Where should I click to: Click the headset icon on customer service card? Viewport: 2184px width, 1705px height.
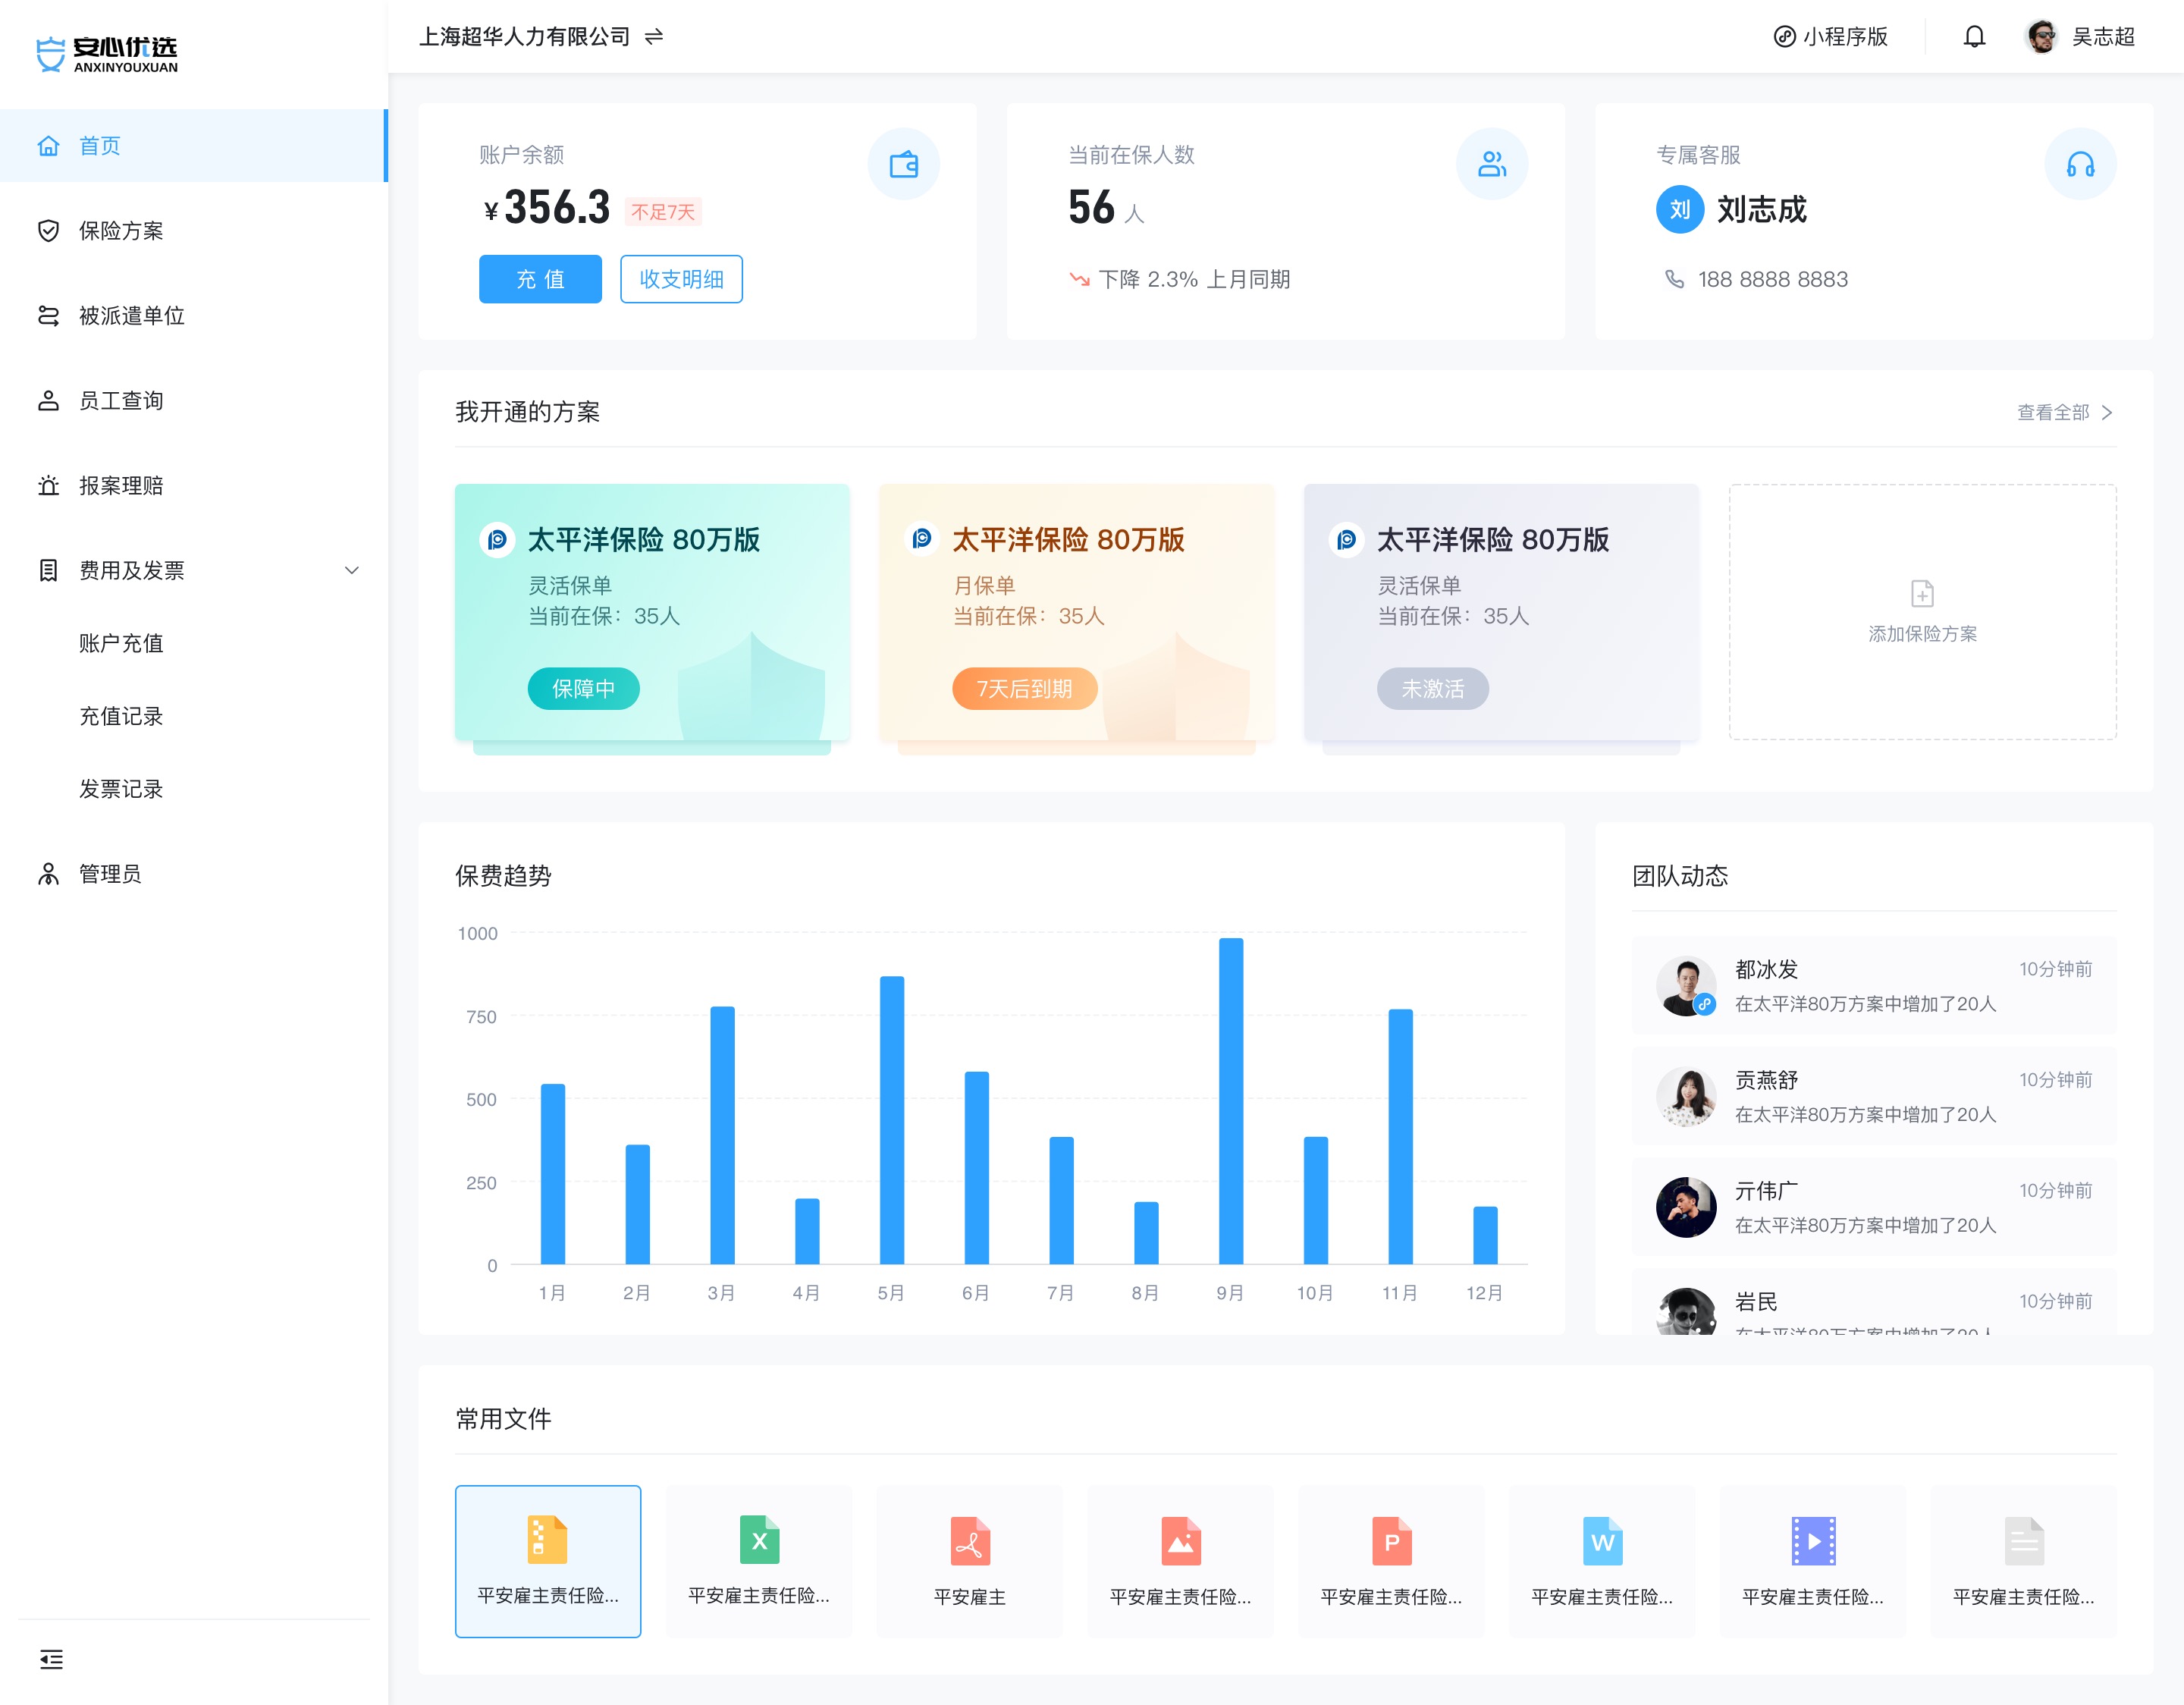2079,163
